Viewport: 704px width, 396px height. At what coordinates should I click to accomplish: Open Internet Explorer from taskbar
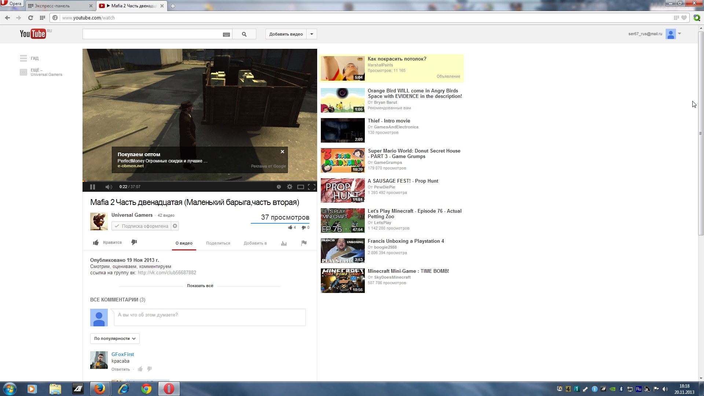pos(124,389)
